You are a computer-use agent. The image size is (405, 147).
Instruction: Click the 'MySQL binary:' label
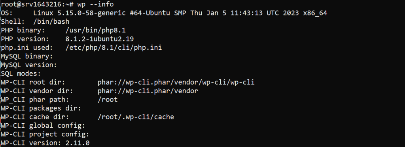(27, 56)
